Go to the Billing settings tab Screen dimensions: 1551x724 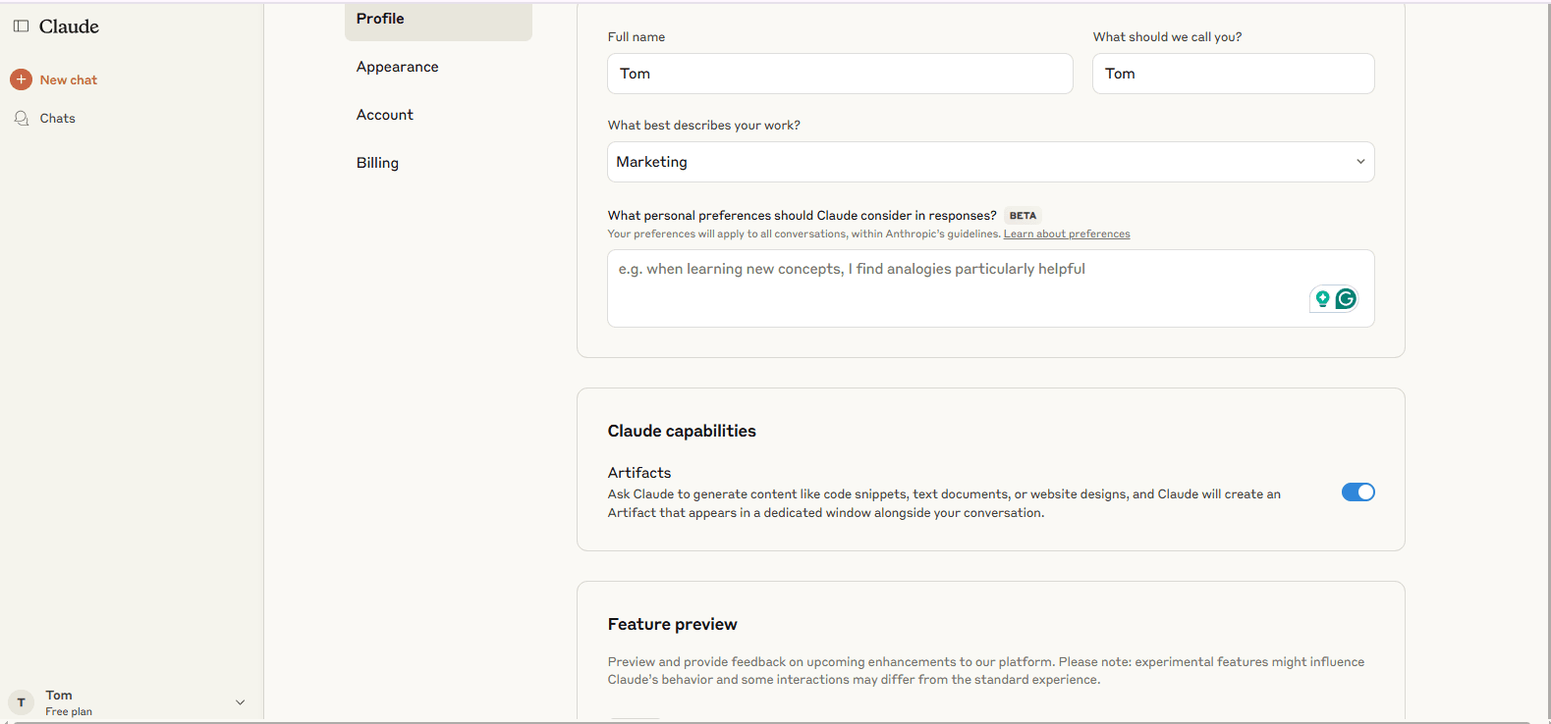[377, 163]
